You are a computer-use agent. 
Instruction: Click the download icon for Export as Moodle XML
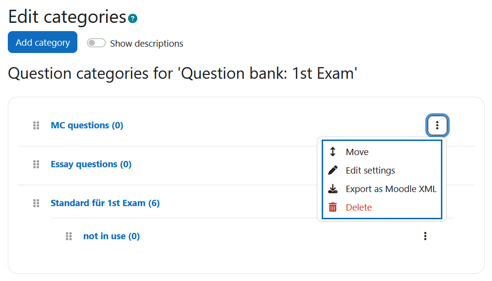[332, 189]
